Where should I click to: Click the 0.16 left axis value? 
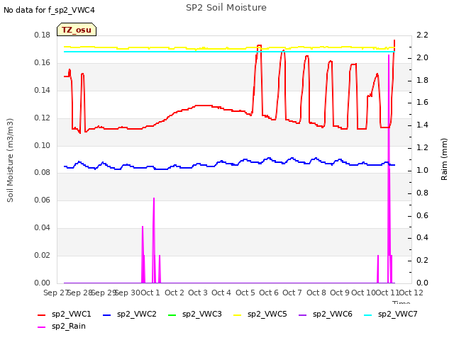(43, 63)
